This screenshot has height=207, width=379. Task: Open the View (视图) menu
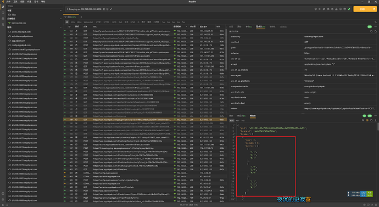tap(22, 2)
